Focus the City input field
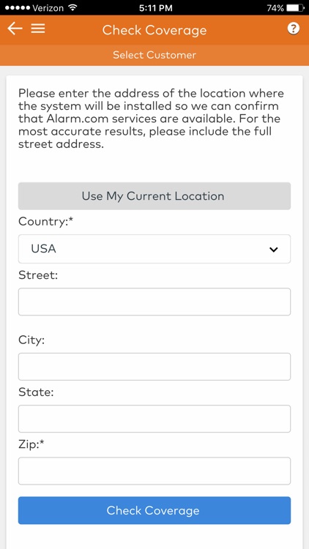 (x=154, y=367)
